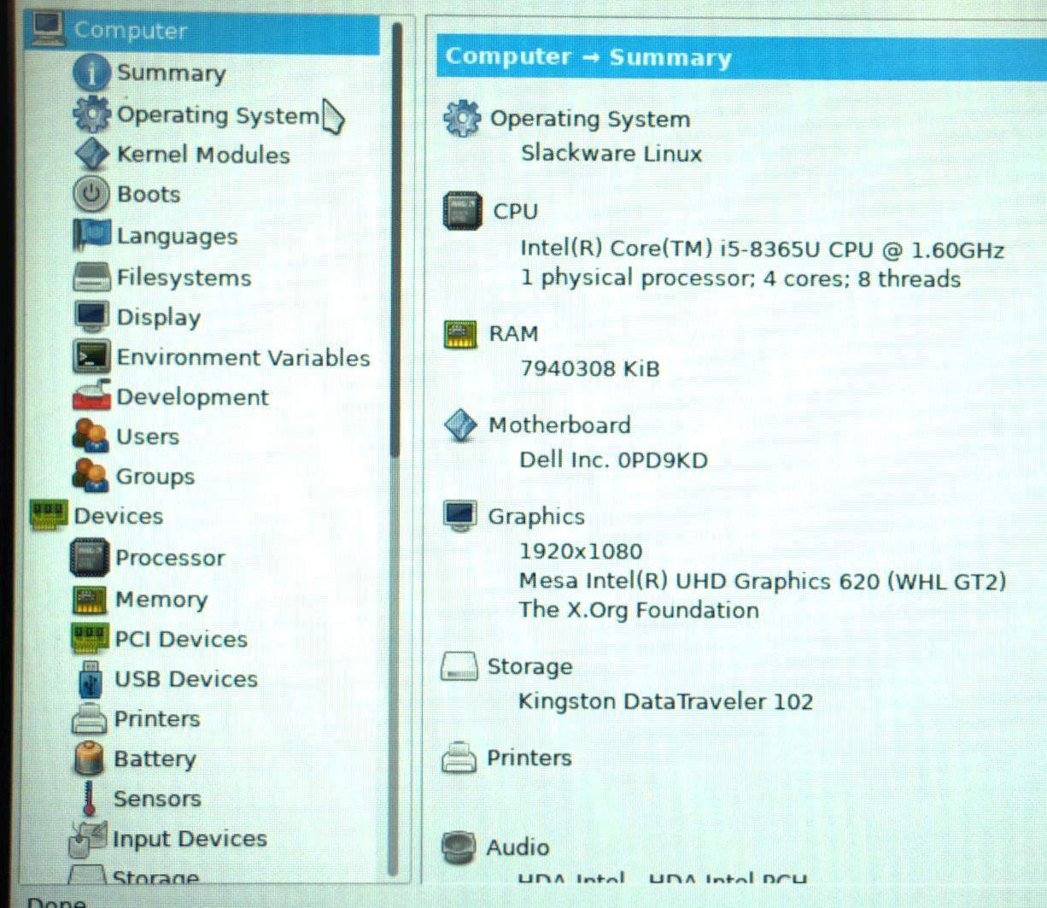Open the USB Devices label

[186, 679]
